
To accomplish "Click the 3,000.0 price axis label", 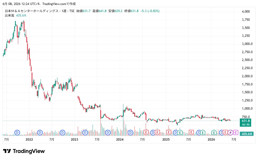I will 247,44.
